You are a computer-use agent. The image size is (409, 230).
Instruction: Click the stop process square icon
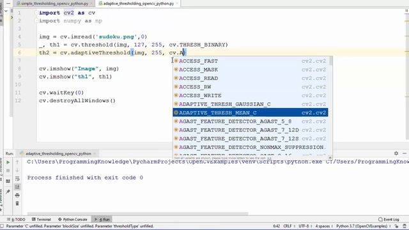[x=8, y=171]
